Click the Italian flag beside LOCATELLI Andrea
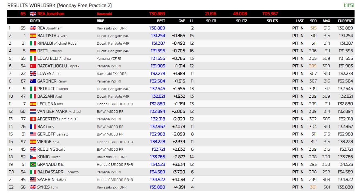 [33, 58]
